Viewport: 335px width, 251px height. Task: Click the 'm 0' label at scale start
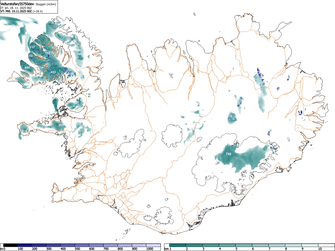3,249
